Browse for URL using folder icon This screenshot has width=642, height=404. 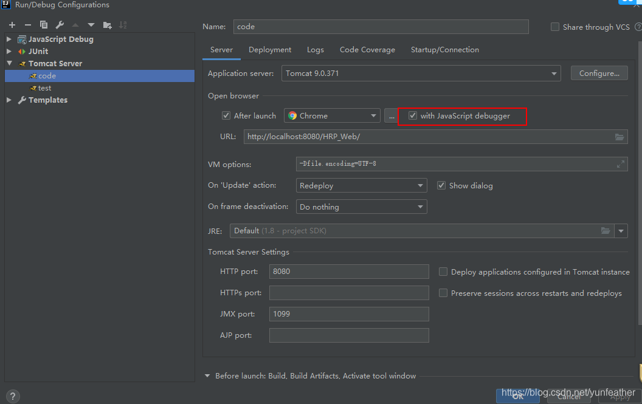(620, 137)
